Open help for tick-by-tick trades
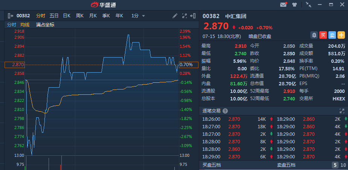Image resolution: width=348 pixels, height=170 pixels. [225, 111]
